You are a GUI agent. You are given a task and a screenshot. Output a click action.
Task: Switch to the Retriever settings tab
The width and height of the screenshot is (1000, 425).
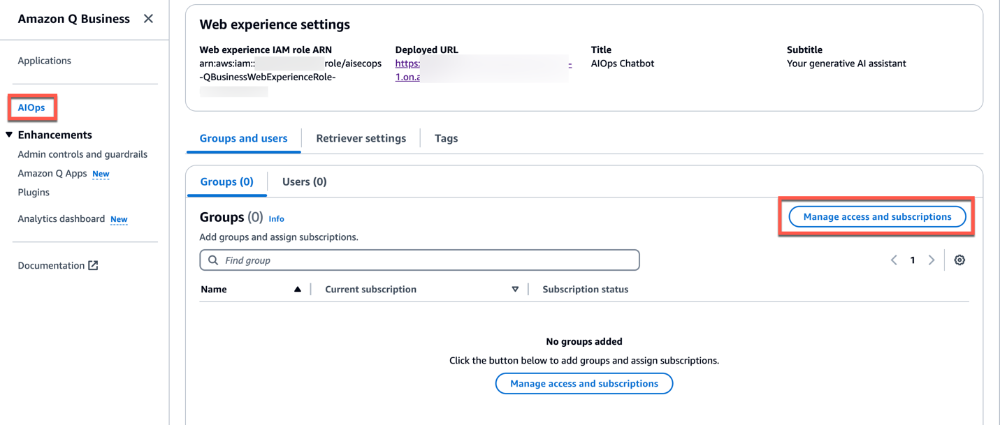361,138
